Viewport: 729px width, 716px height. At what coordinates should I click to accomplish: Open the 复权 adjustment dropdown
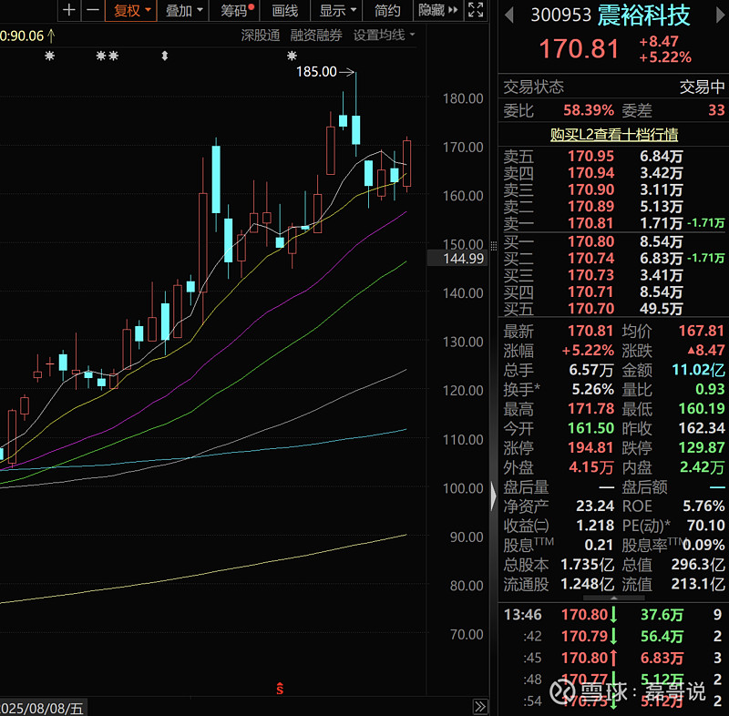click(131, 10)
